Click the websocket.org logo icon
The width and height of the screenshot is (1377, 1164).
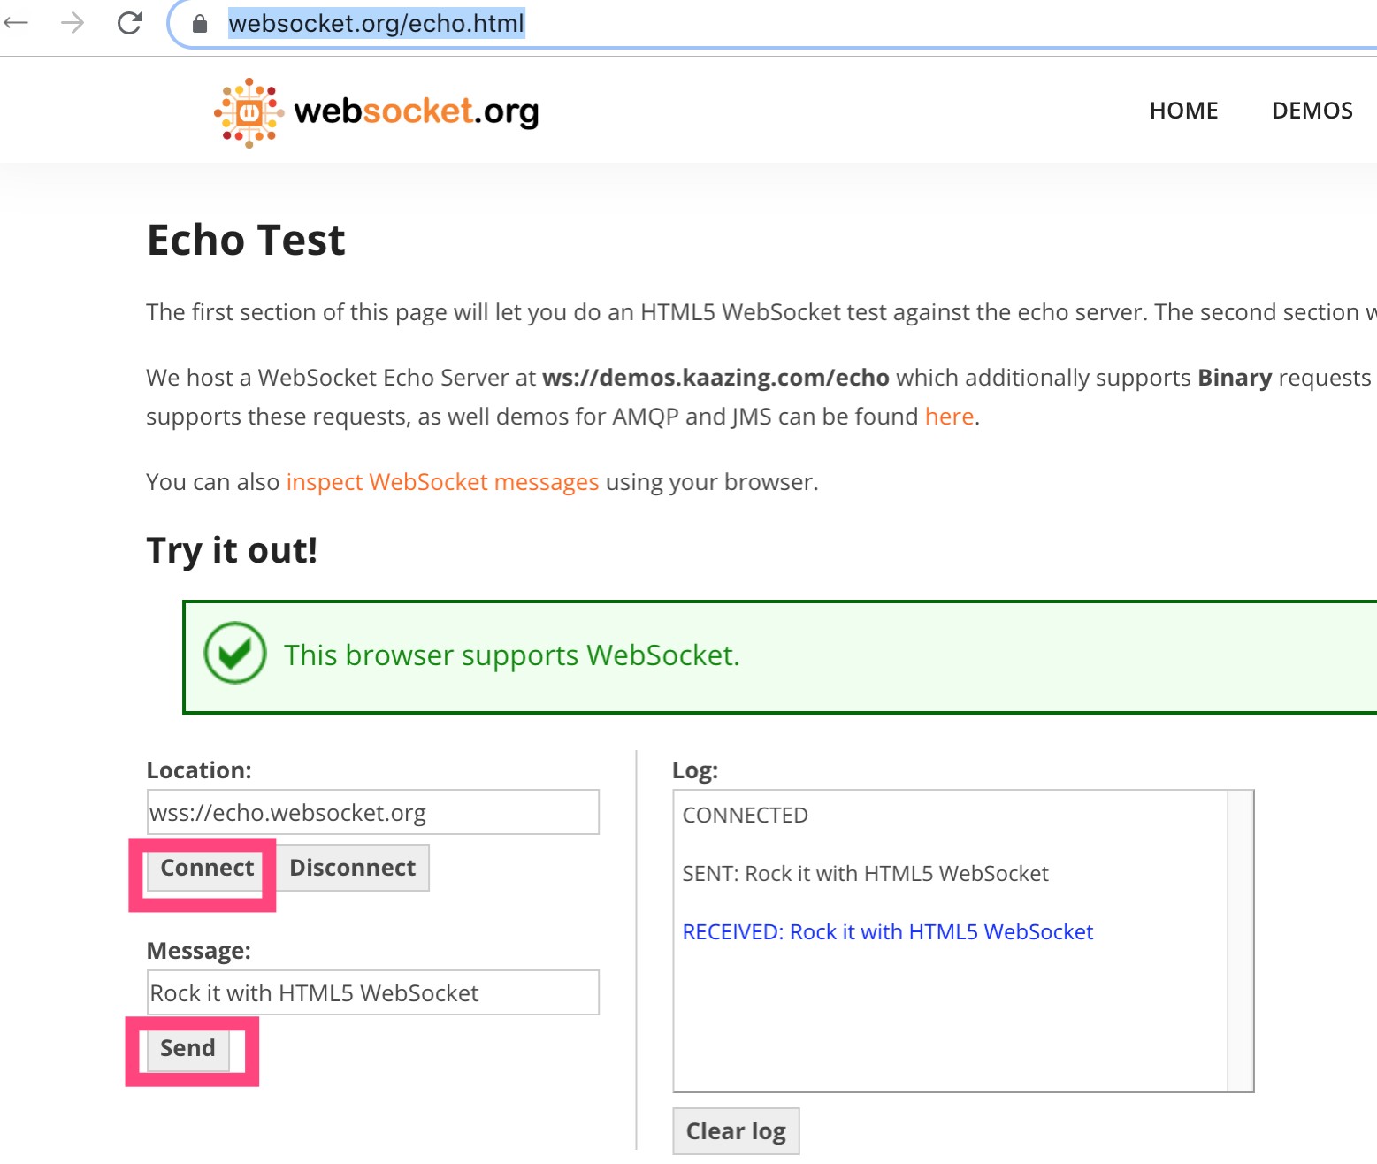pos(249,112)
